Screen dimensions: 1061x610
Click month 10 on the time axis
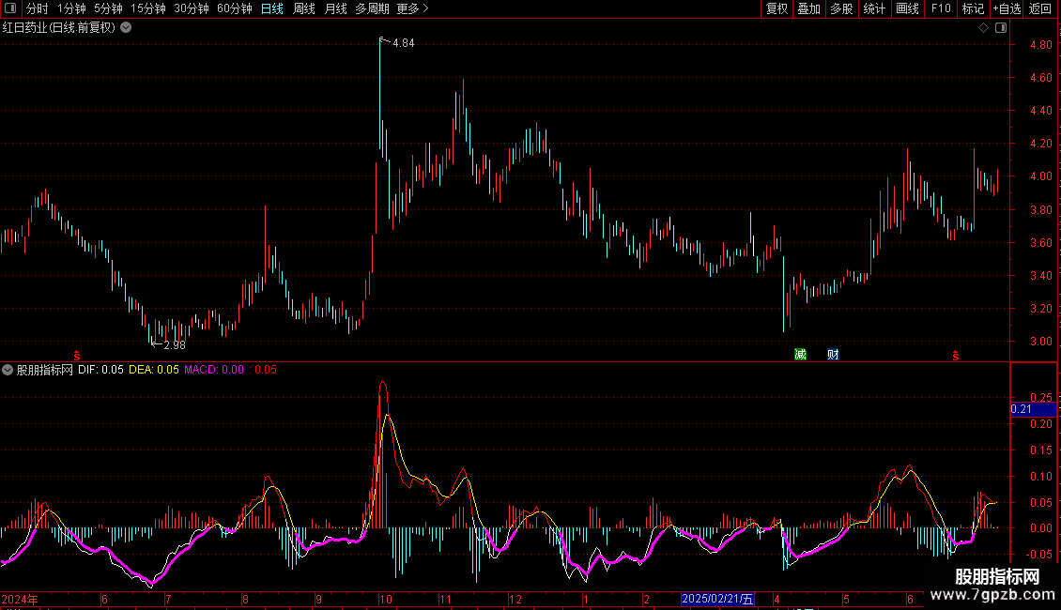(386, 599)
